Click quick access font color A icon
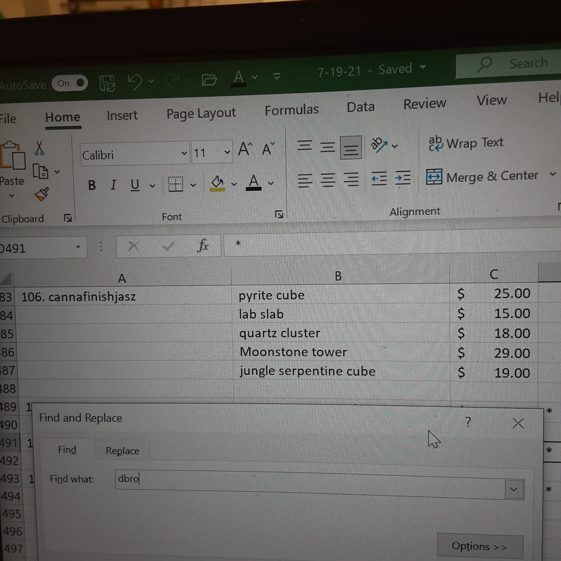561x561 pixels. (x=239, y=78)
